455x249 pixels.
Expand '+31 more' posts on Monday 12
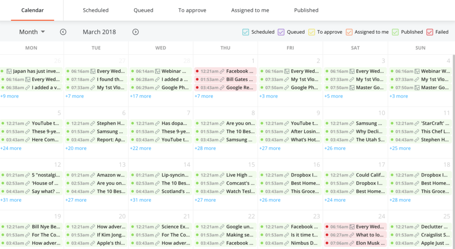pyautogui.click(x=11, y=200)
